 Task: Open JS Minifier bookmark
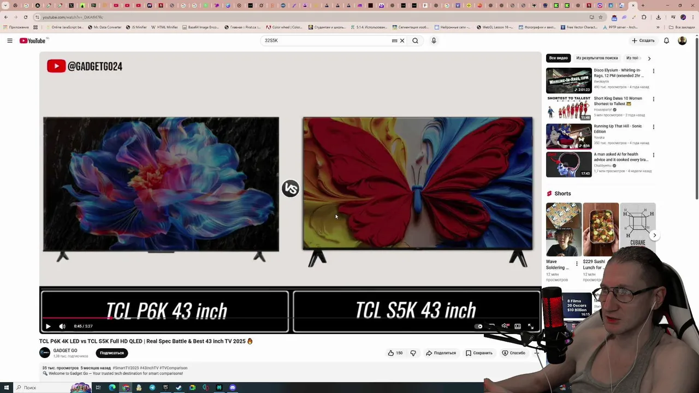137,27
